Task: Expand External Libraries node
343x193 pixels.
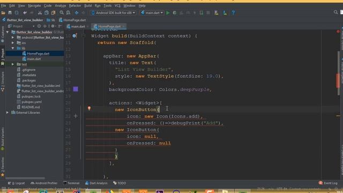Action: pos(8,113)
